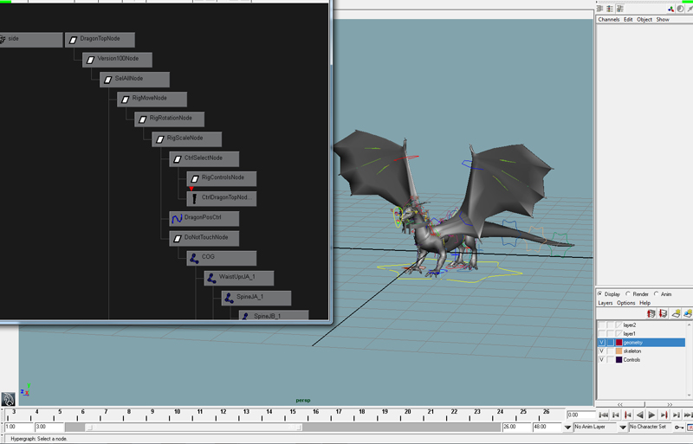
Task: Click the CtrlDragonTopNod locator icon
Action: 194,199
